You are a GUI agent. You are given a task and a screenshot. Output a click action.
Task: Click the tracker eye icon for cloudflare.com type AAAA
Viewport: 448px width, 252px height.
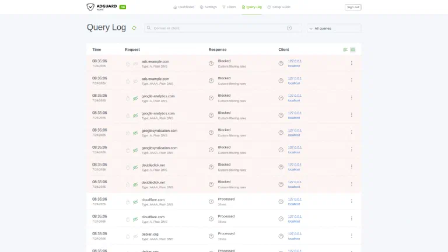tap(135, 202)
